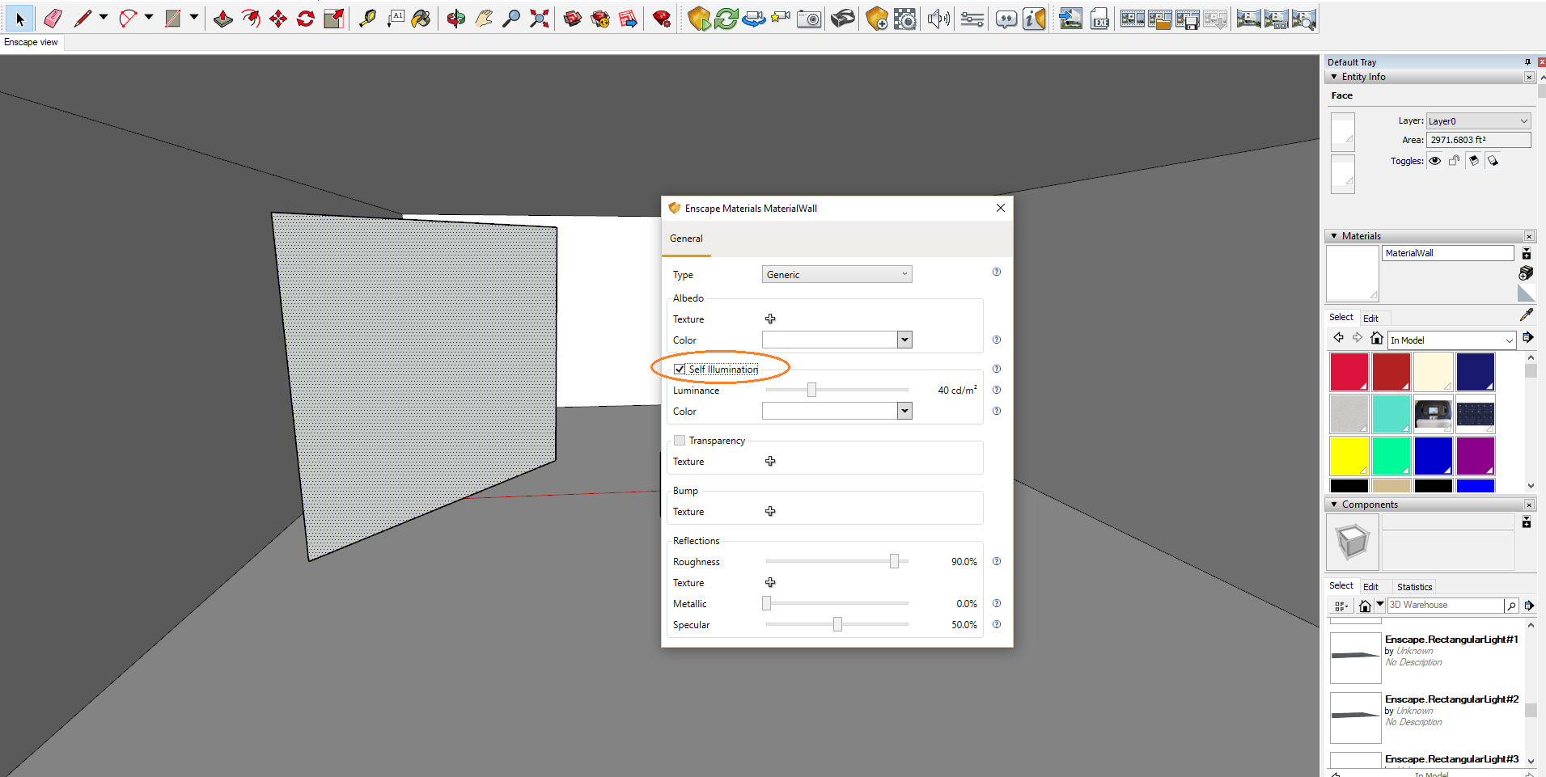The image size is (1546, 777).
Task: Open Enscape sound settings
Action: (938, 19)
